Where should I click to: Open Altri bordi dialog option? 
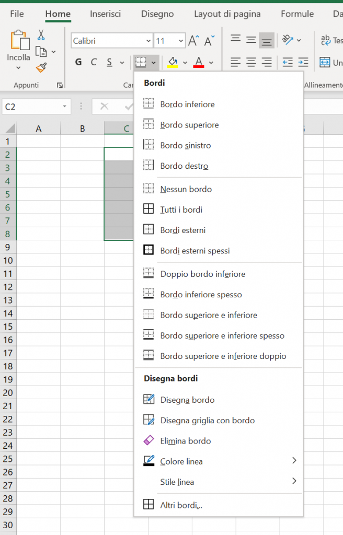pos(181,505)
